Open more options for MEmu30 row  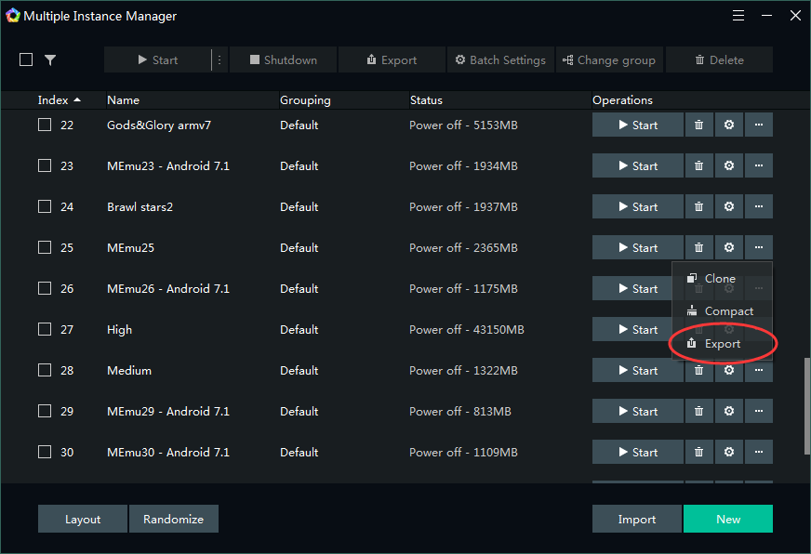click(x=759, y=453)
